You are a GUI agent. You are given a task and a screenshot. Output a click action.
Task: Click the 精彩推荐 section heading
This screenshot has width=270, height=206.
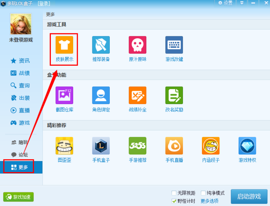[x=56, y=125]
